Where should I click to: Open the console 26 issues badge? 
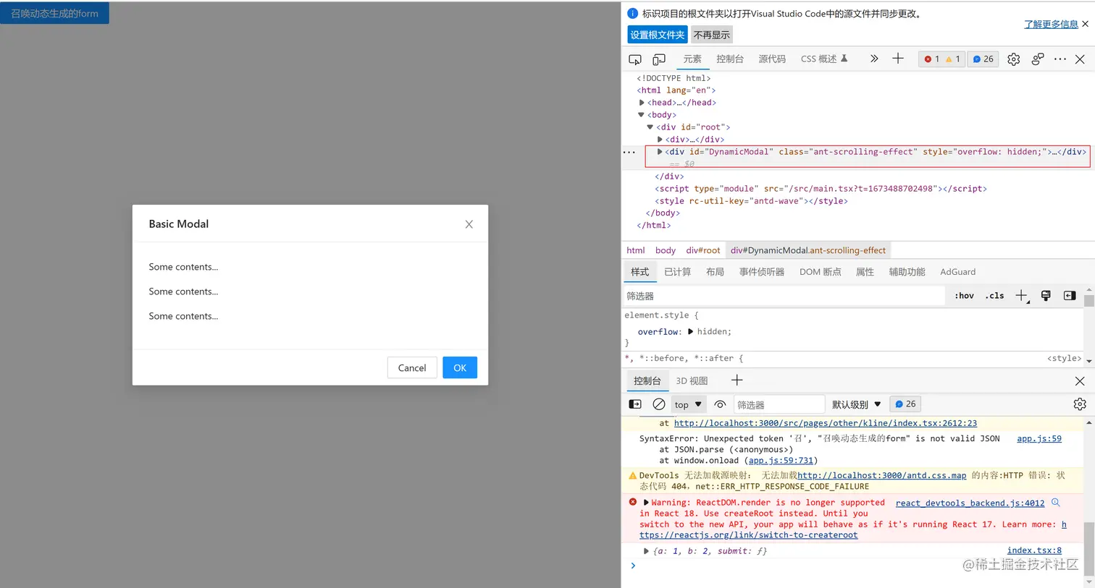(905, 404)
